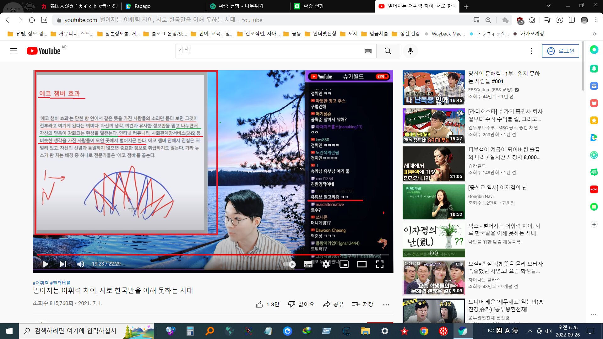Open more actions menu beside 저장
Viewport: 603px width, 339px height.
point(386,304)
